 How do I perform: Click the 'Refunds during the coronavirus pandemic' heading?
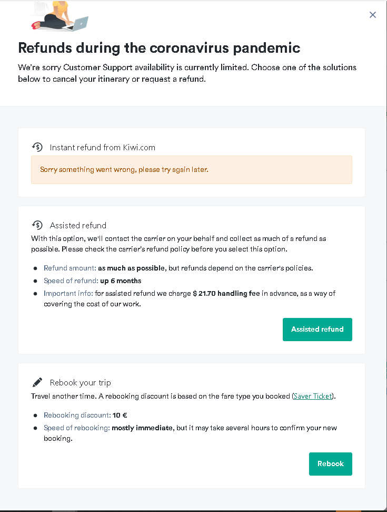point(159,48)
